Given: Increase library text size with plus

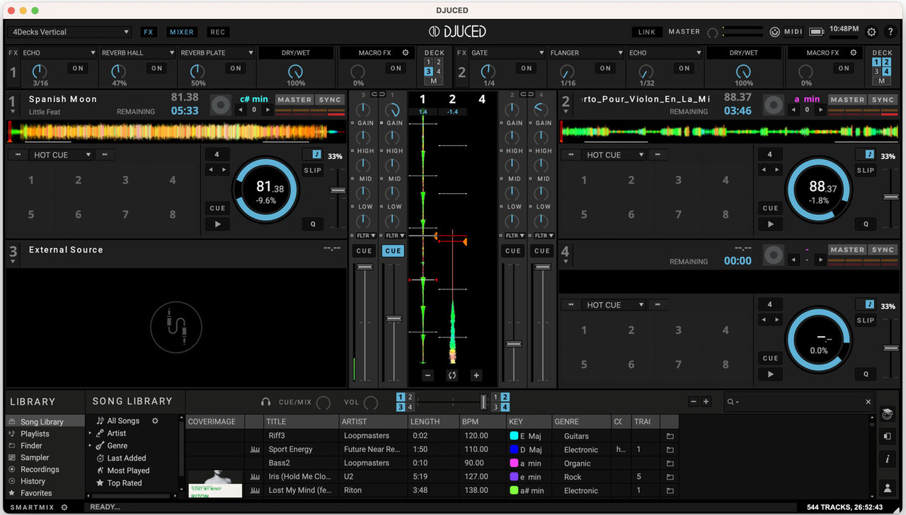Looking at the screenshot, I should tap(706, 402).
